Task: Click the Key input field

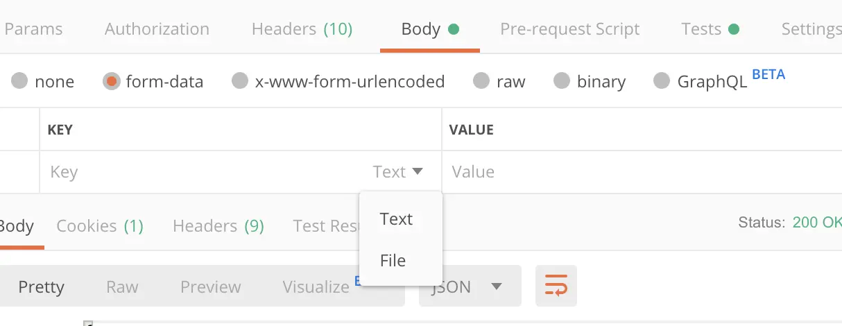Action: tap(205, 172)
